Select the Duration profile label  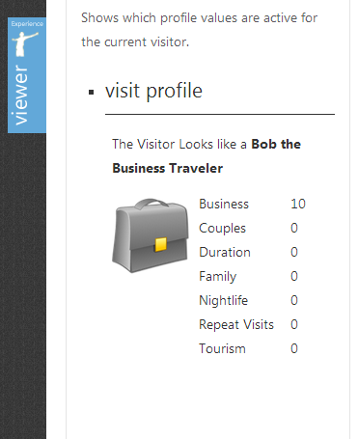(x=225, y=252)
